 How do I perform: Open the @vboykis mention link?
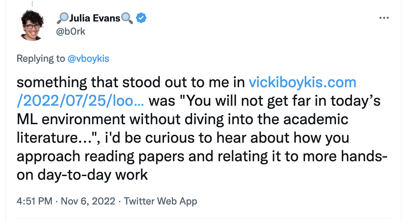(88, 59)
